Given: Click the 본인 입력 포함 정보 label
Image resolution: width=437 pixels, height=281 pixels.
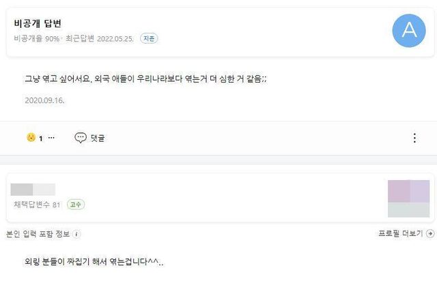Looking at the screenshot, I should pyautogui.click(x=38, y=234).
